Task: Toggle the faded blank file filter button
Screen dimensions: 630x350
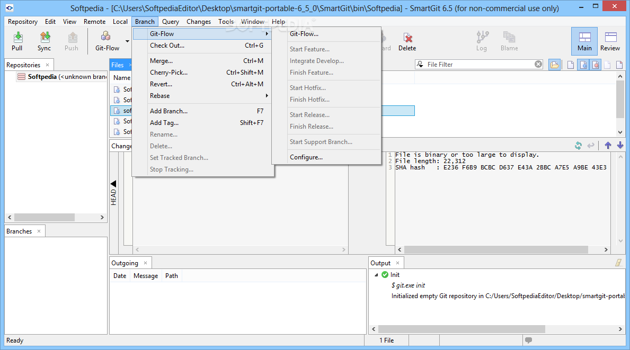Action: click(x=608, y=65)
